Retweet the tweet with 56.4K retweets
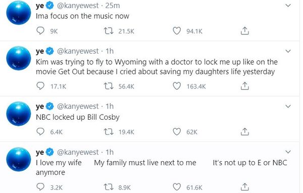The width and height of the screenshot is (303, 193). 109,86
